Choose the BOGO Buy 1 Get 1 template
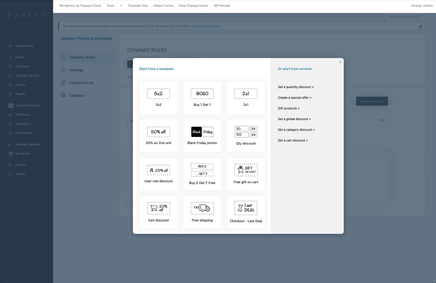 [x=202, y=98]
